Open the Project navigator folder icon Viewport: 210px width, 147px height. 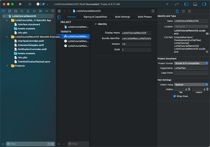[3, 11]
